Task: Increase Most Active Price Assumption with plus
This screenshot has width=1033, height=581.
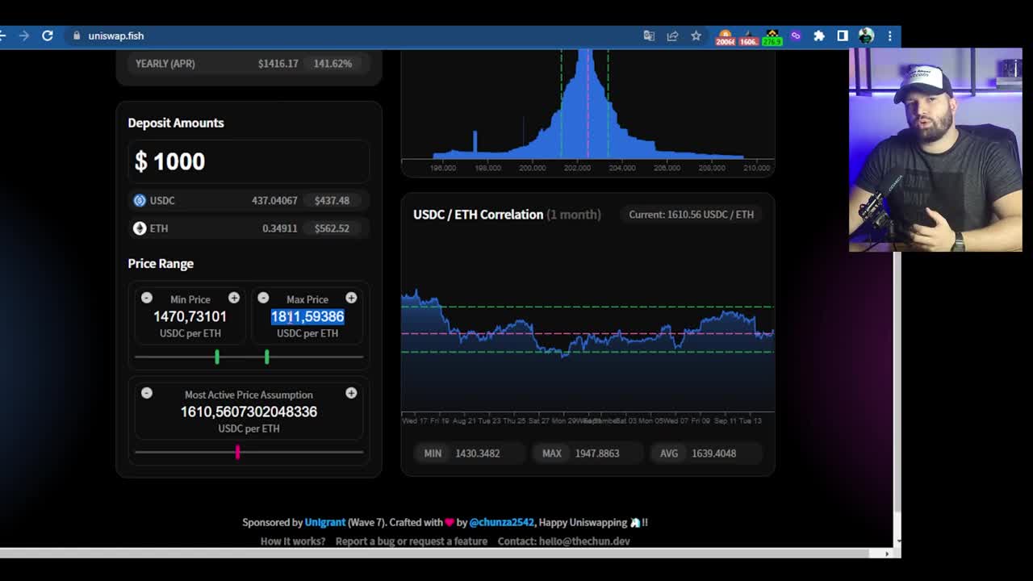Action: [351, 393]
